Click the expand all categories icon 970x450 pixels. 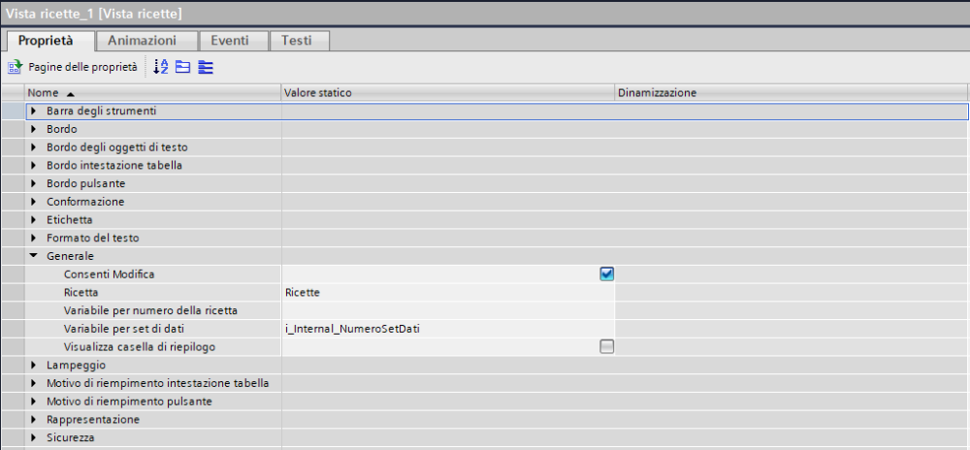click(x=205, y=67)
